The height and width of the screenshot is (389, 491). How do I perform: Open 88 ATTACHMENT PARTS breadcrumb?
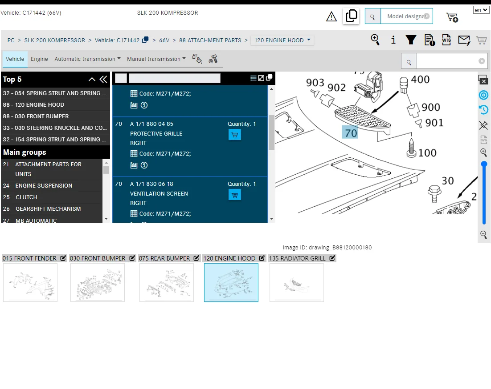coord(210,40)
